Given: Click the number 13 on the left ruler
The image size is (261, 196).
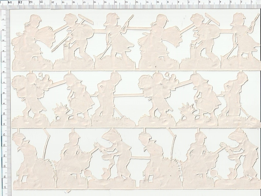Looking at the screenshot, I should [4, 145].
